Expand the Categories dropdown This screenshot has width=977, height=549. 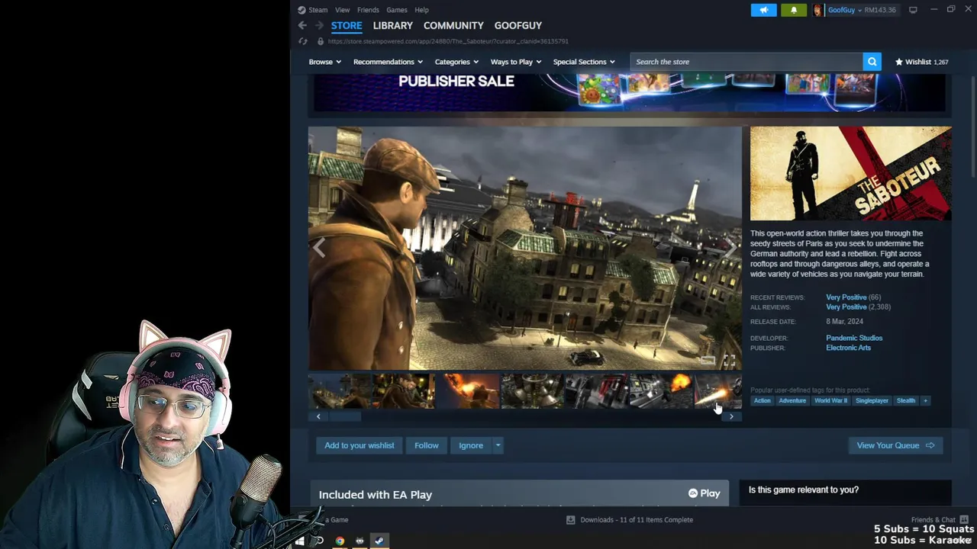pyautogui.click(x=456, y=62)
